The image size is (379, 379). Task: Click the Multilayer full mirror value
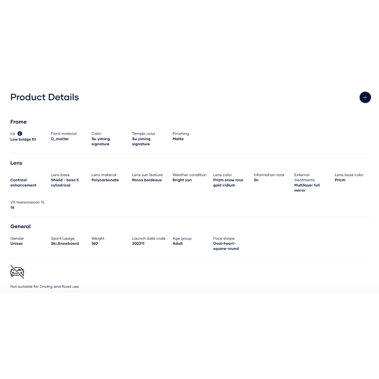307,188
